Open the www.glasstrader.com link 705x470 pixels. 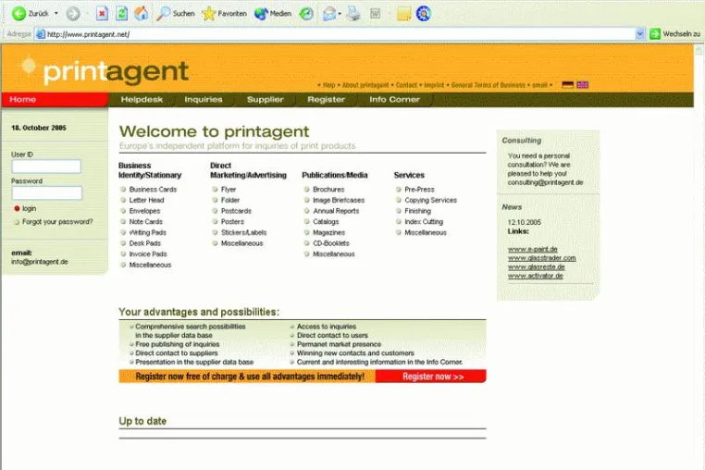tap(542, 258)
